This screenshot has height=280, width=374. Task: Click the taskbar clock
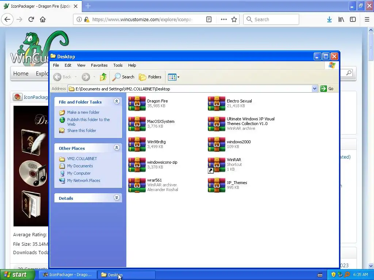(360, 275)
